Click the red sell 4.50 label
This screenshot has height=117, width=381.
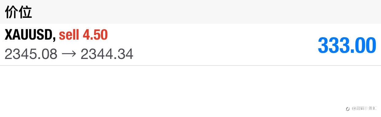[83, 35]
